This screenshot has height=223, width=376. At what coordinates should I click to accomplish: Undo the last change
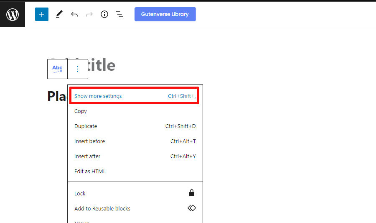coord(74,14)
